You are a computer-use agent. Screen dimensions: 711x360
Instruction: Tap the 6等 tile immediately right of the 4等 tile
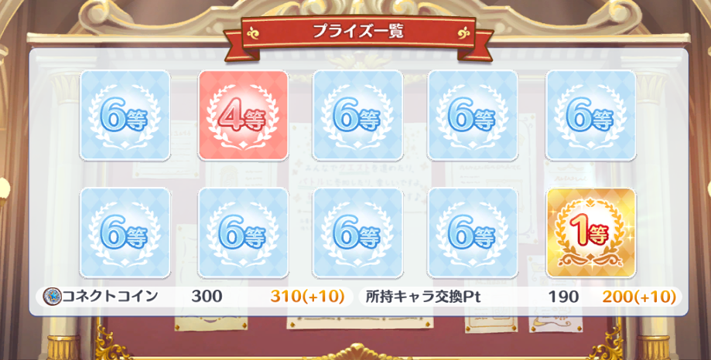[x=357, y=115]
